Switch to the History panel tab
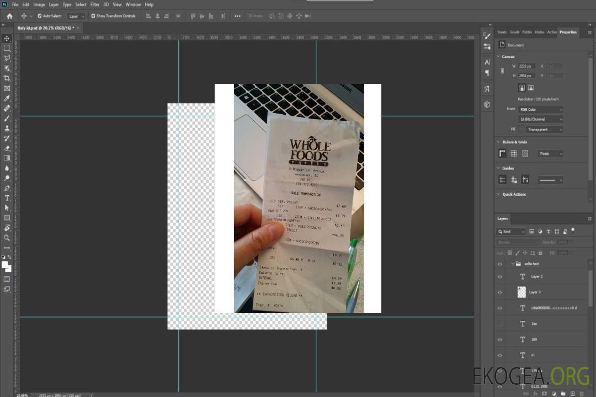The image size is (596, 397). (539, 32)
